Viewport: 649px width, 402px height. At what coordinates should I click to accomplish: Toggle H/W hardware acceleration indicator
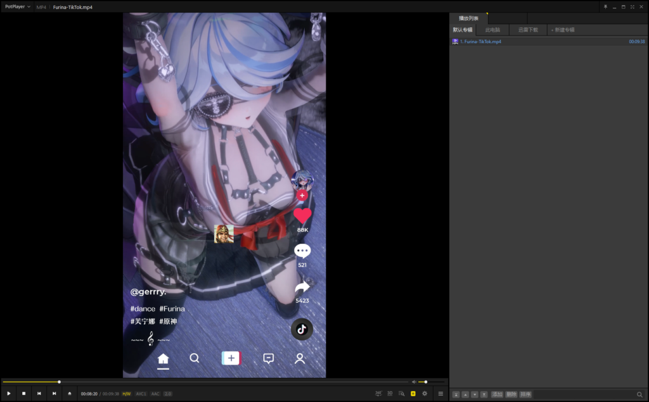[127, 394]
